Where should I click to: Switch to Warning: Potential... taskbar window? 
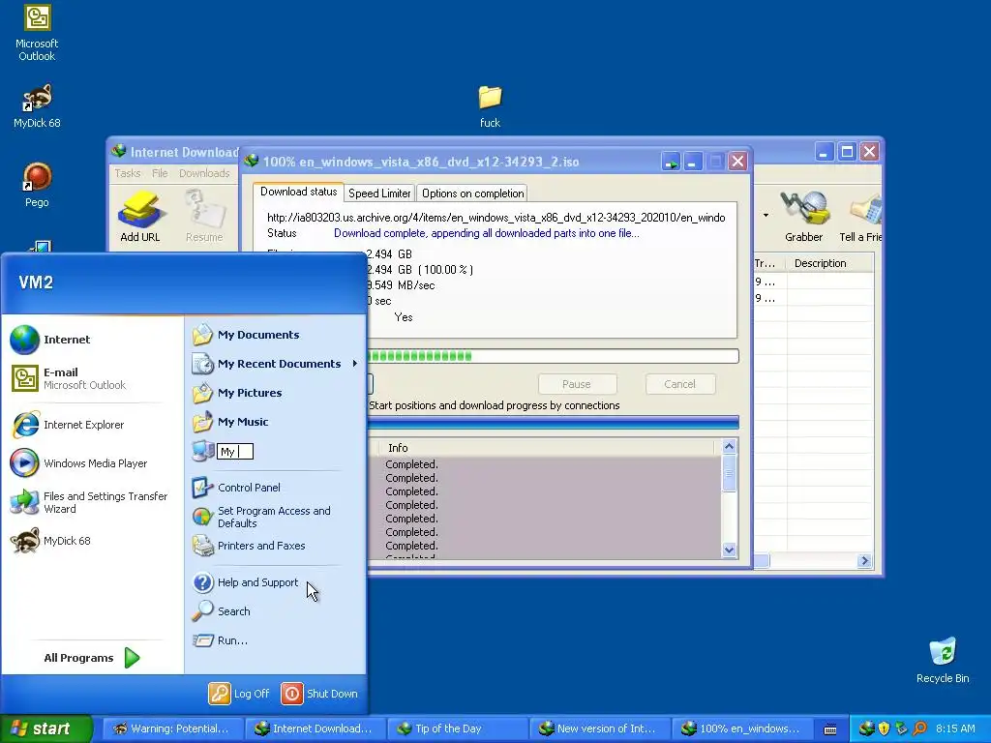172,729
